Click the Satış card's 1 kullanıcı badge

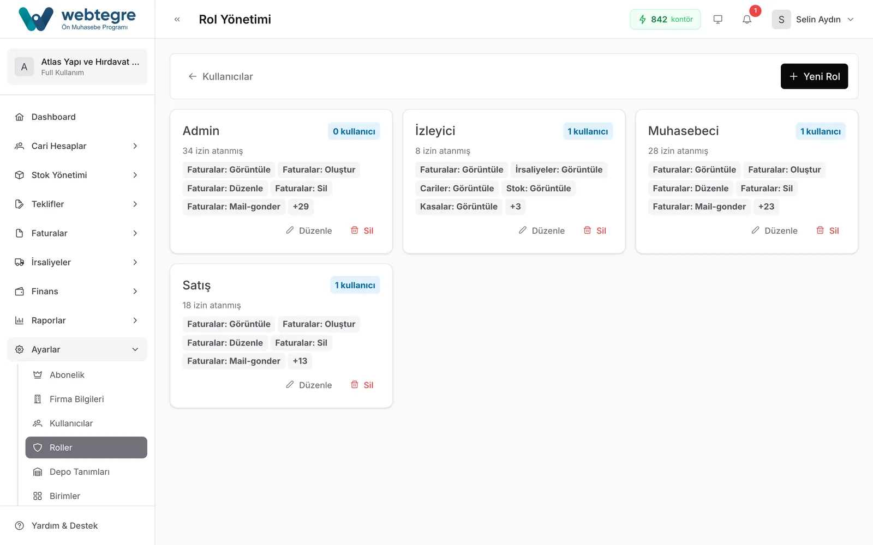click(x=355, y=285)
